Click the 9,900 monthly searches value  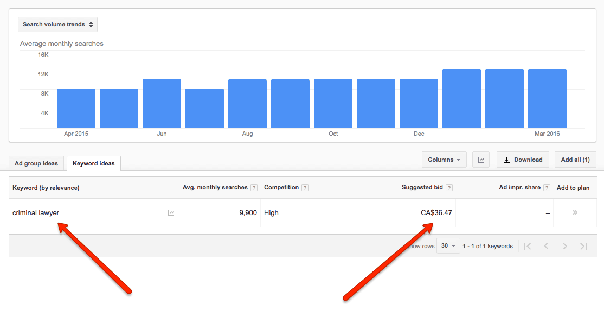pos(248,212)
